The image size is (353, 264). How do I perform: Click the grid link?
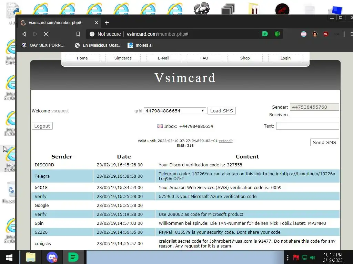[x=138, y=111]
